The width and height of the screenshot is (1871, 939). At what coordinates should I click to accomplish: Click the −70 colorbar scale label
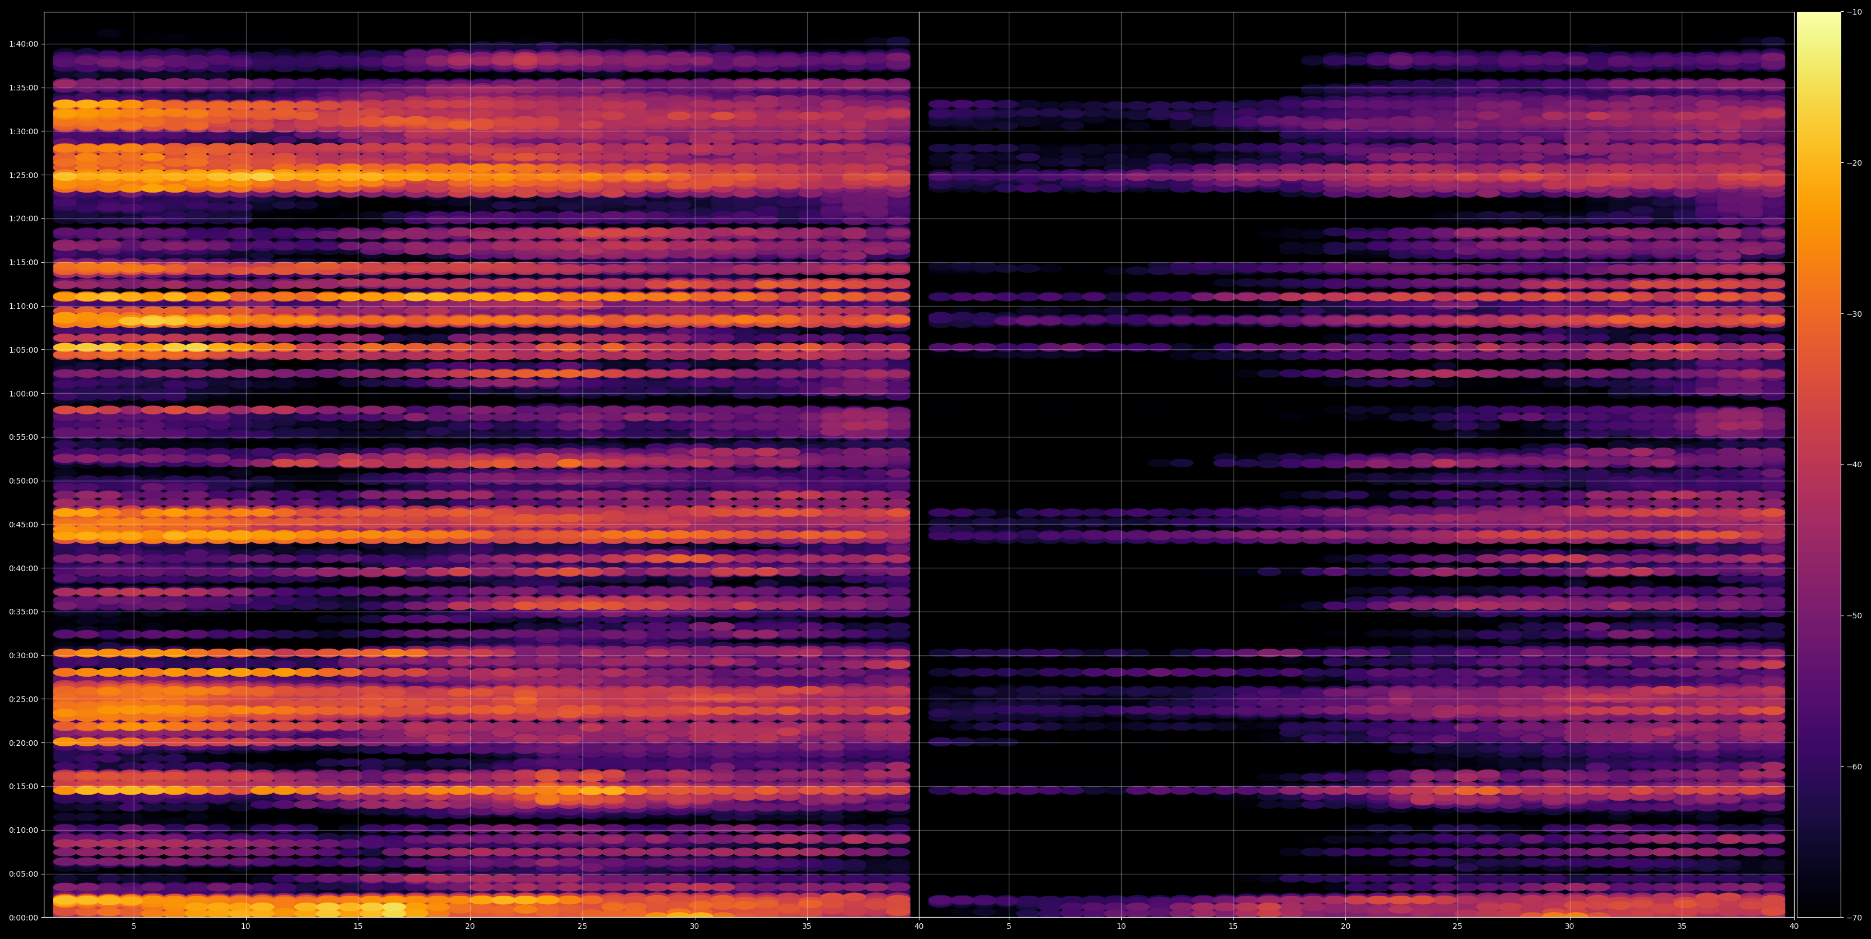click(x=1854, y=918)
